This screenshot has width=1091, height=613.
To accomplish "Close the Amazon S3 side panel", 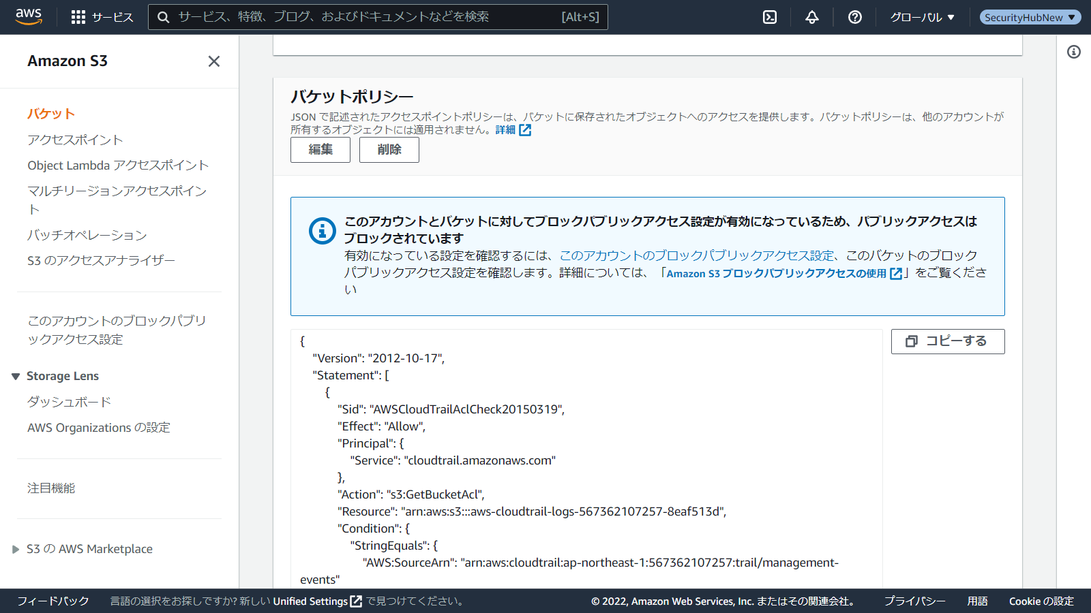I will 213,61.
